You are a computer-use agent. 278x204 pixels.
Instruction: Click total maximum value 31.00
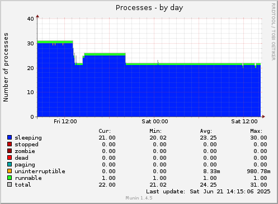(x=258, y=185)
